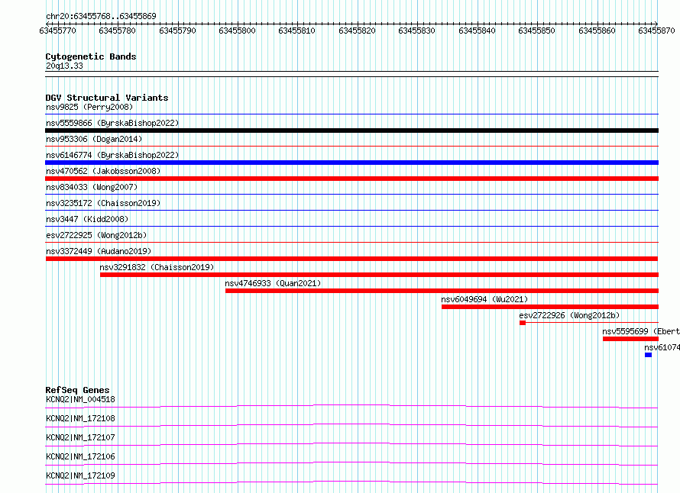Click the nsv9825 (Perry2008) variant label
This screenshot has height=493, width=680.
[x=89, y=107]
